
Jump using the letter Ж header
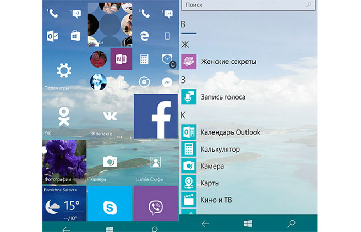click(x=185, y=44)
